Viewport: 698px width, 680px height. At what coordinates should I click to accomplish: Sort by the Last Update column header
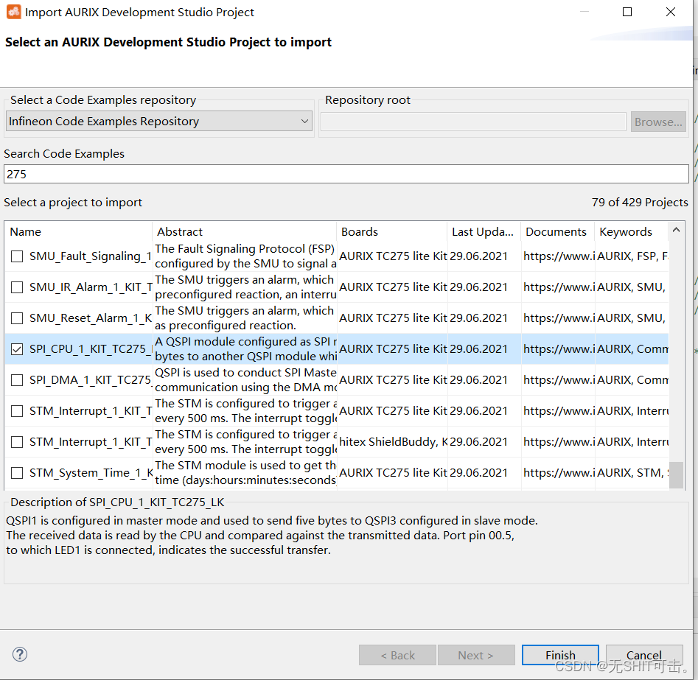pyautogui.click(x=484, y=232)
